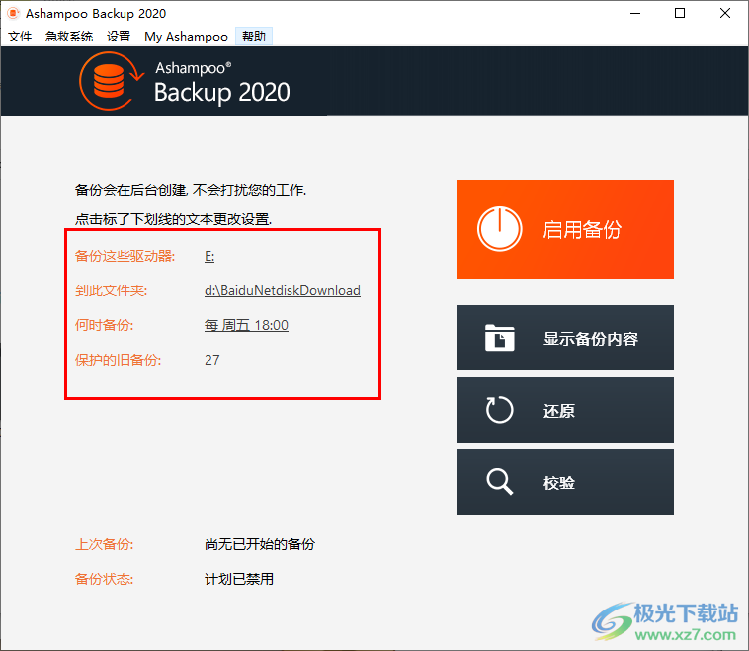Select label 何时备份:
Viewport: 749px width, 651px height.
(104, 325)
